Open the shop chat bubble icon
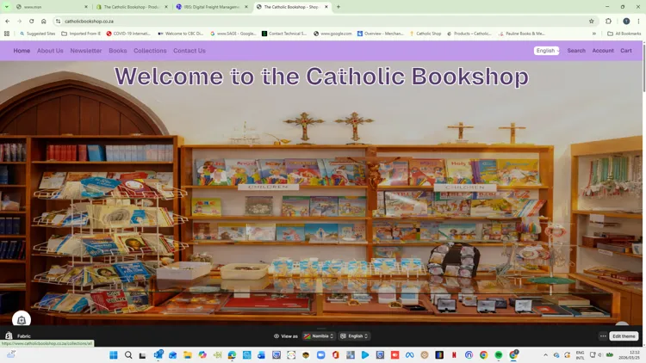Screen dimensions: 646x363 pyautogui.click(x=22, y=320)
